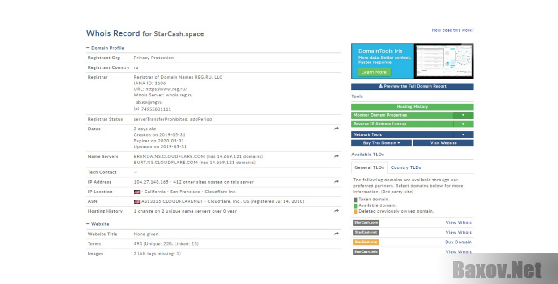This screenshot has width=558, height=284.
Task: Open dropdown arrow beside Network Tools
Action: click(463, 134)
